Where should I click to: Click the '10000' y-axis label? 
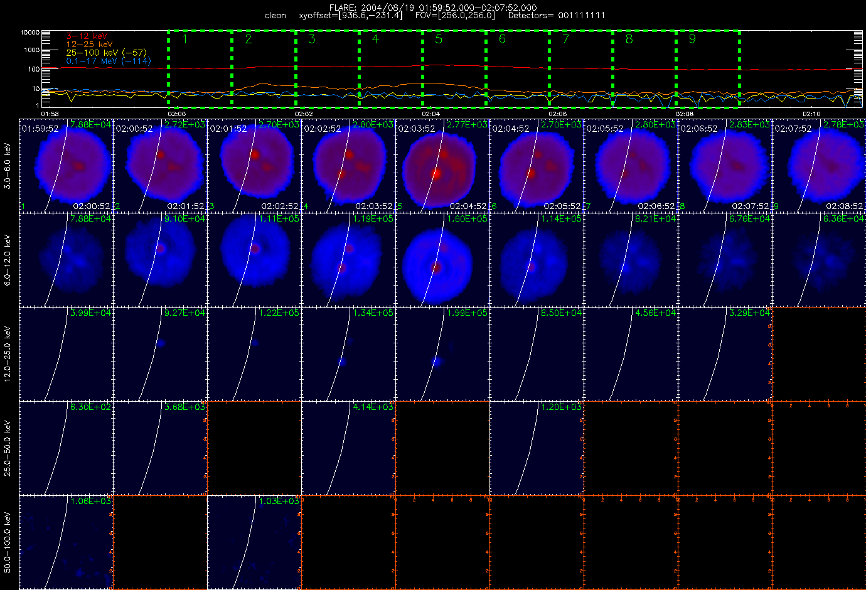30,33
